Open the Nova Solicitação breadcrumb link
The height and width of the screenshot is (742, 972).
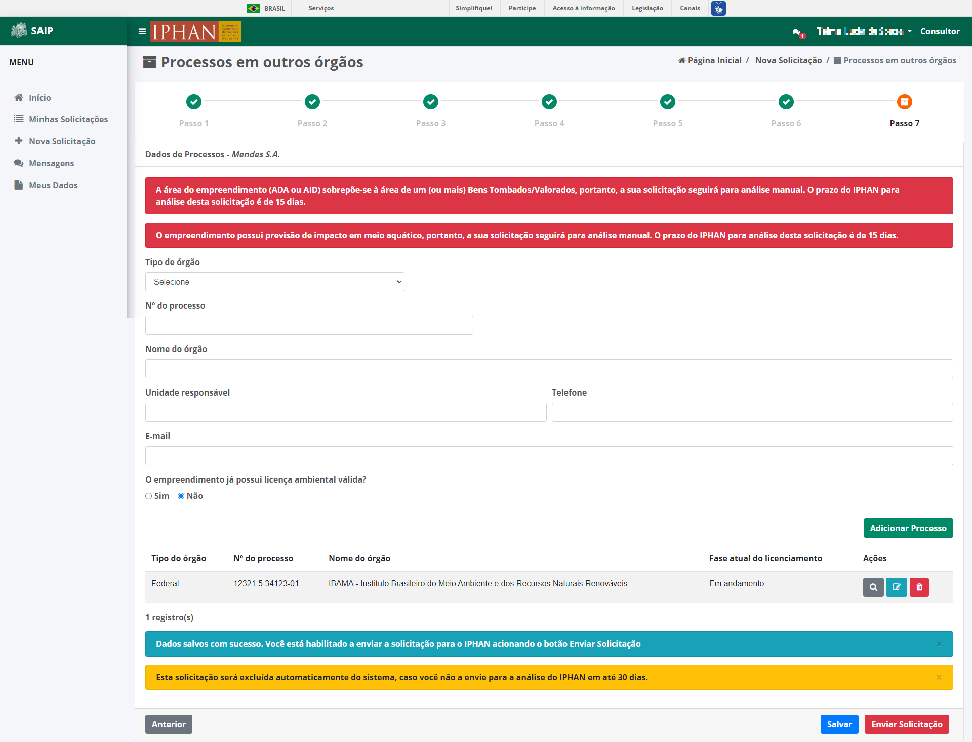[x=788, y=60]
